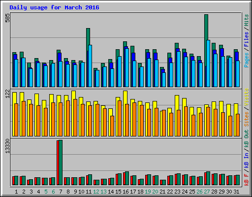
Task: Click day label 11 on the x-axis
Action: 89,192
